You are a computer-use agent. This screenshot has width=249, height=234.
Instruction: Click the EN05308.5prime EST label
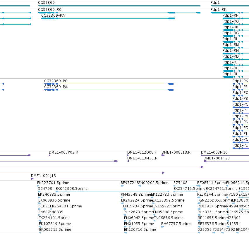click(x=168, y=212)
